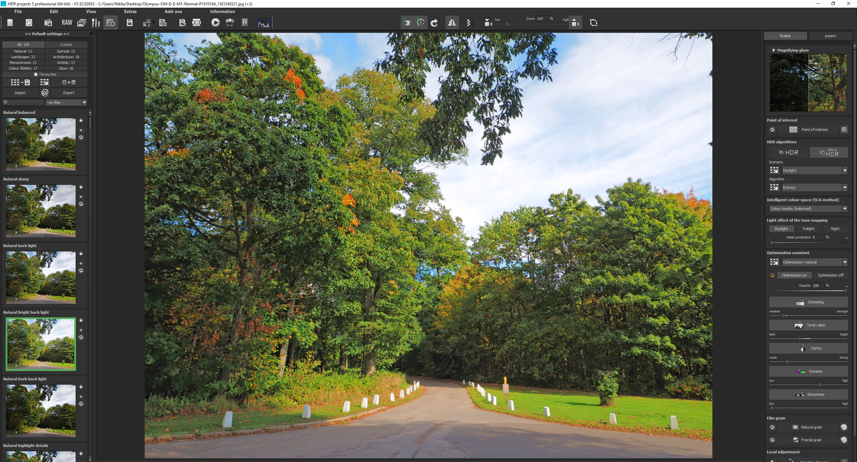Click the batch processing icon
Viewport: 857px width, 462px height.
point(111,22)
